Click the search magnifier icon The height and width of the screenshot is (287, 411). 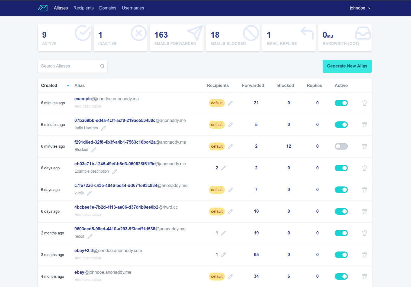tap(102, 66)
